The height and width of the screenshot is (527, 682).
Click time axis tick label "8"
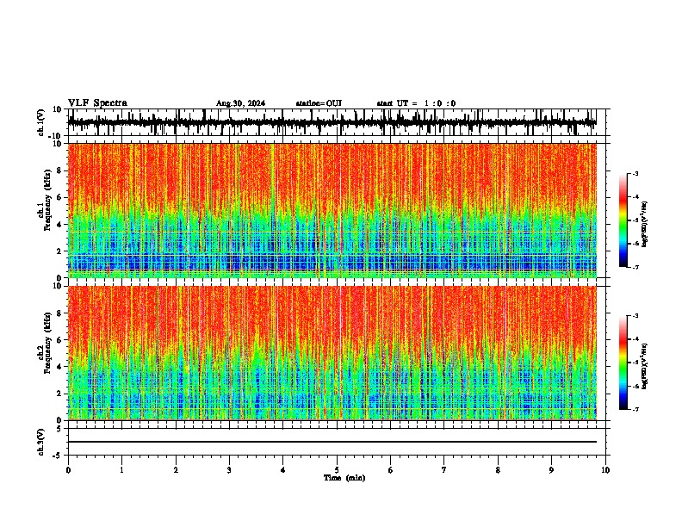click(498, 470)
